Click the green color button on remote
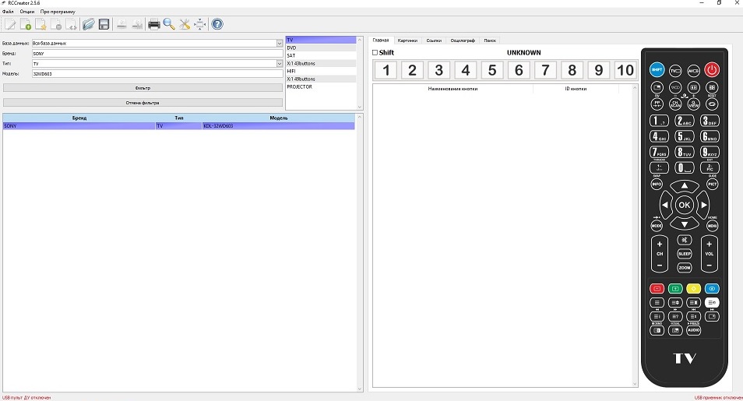Screen dimensions: 743x401 pyautogui.click(x=675, y=289)
